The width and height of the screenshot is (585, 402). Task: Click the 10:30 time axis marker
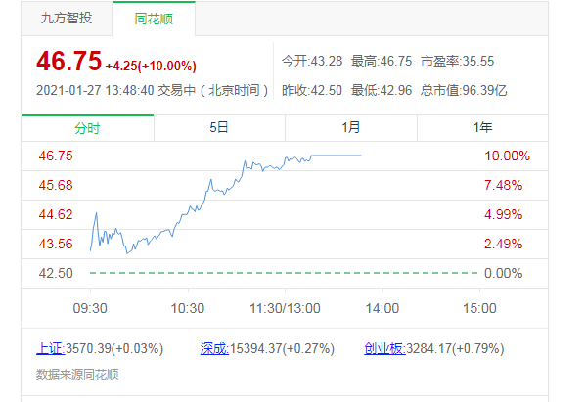[x=188, y=308]
